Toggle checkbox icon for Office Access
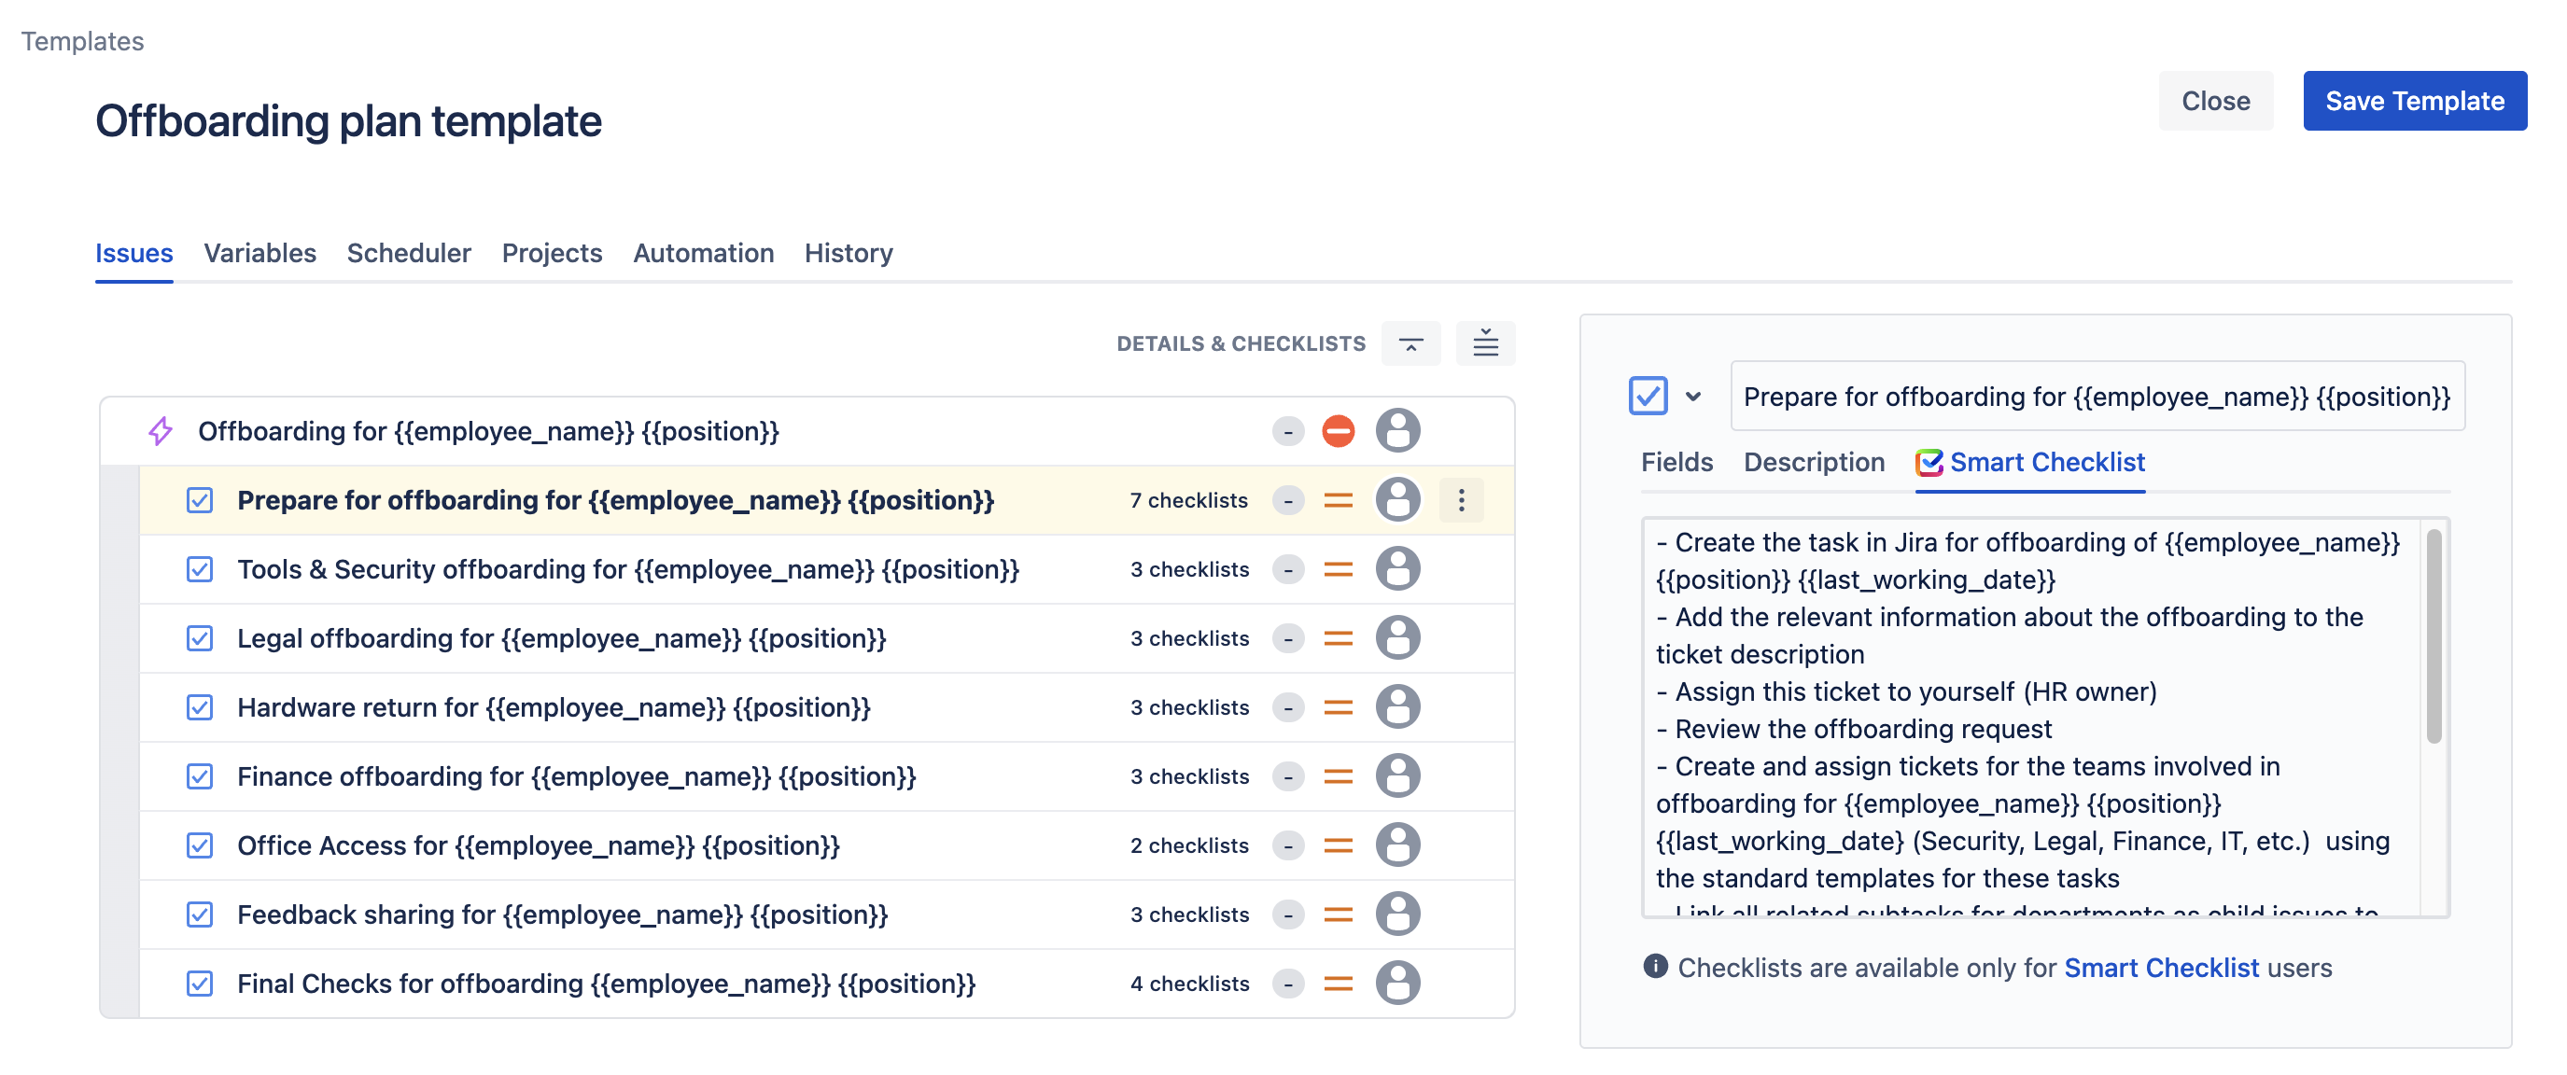 200,845
